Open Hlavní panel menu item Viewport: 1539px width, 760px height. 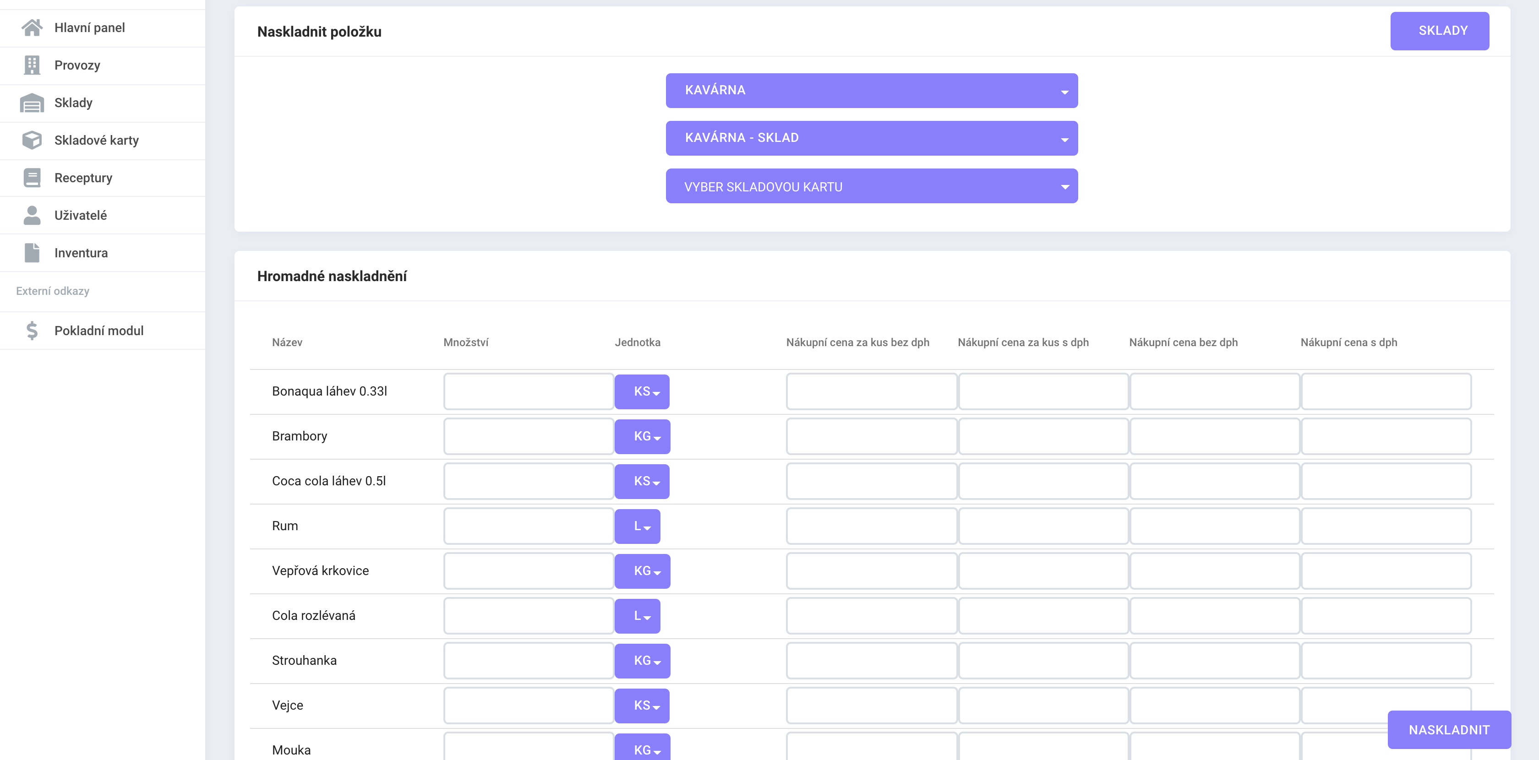click(103, 28)
